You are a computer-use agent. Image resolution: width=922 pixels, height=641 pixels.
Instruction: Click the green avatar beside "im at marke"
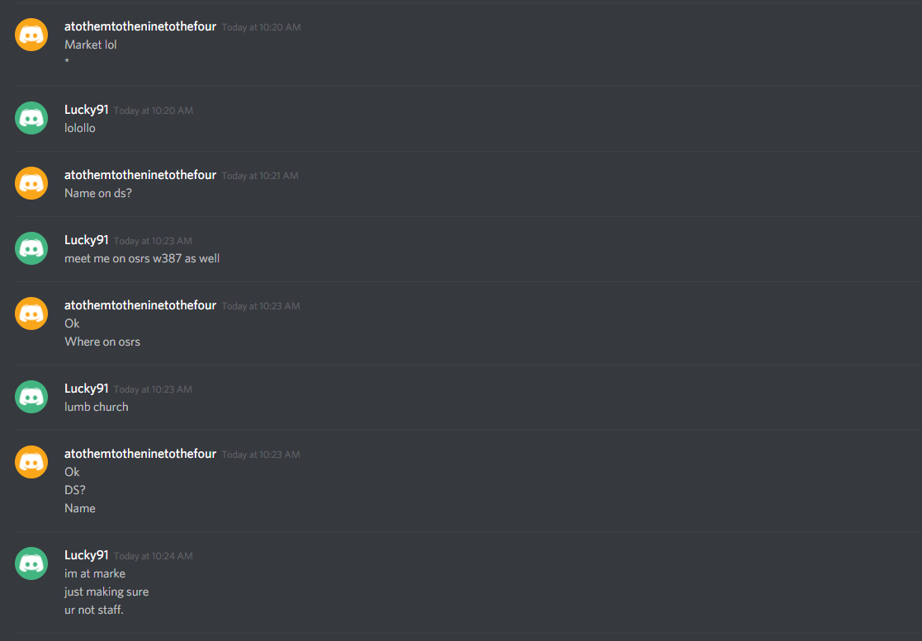31,563
